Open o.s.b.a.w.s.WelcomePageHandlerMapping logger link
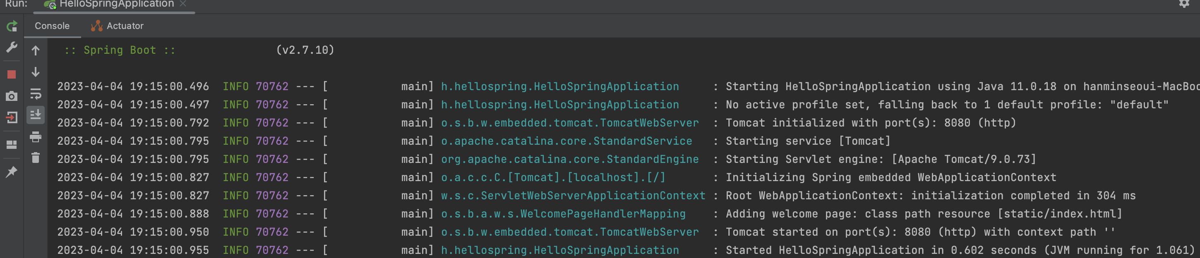Screen dimensions: 1200x258 [563, 214]
